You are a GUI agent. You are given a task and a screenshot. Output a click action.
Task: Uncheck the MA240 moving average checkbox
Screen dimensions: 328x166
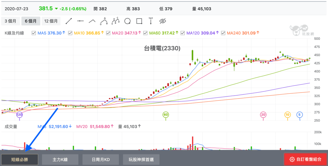223,33
